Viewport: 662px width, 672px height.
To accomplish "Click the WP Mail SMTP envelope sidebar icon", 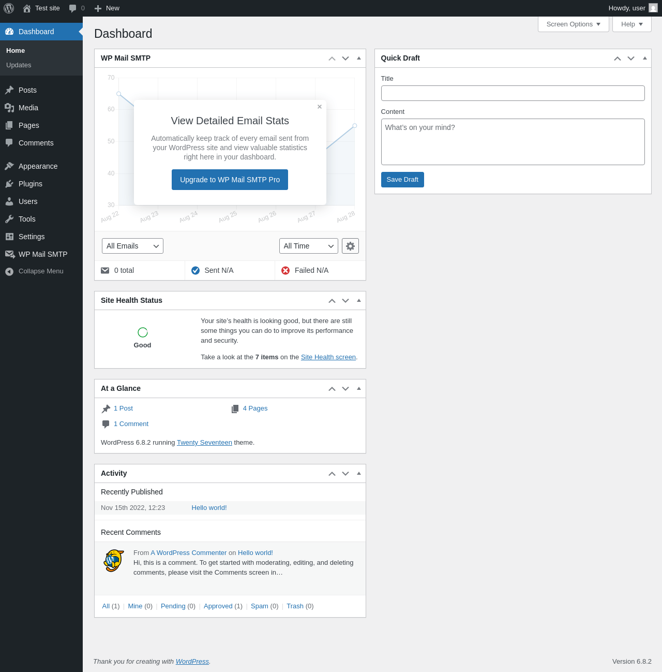I will coord(9,254).
